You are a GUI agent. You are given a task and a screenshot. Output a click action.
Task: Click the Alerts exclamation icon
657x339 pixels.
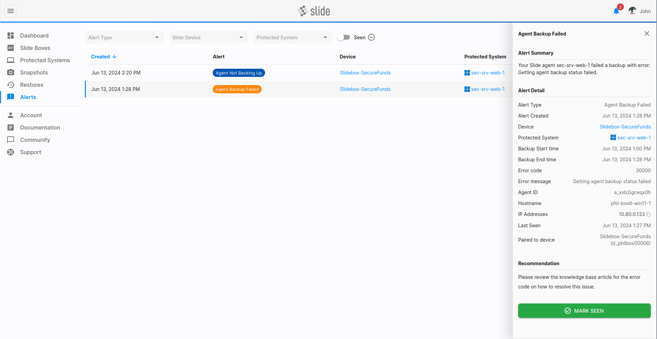pyautogui.click(x=11, y=97)
